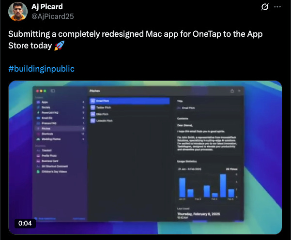The image size is (291, 240).
Task: Click the Aj Picard display name
Action: (x=47, y=7)
